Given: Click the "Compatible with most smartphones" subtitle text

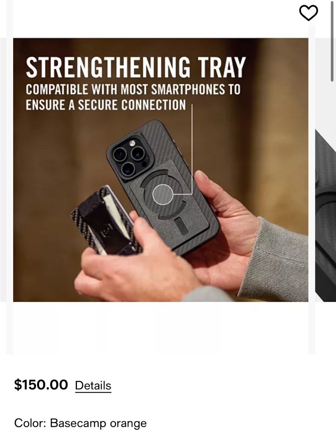Looking at the screenshot, I should pos(133,89).
